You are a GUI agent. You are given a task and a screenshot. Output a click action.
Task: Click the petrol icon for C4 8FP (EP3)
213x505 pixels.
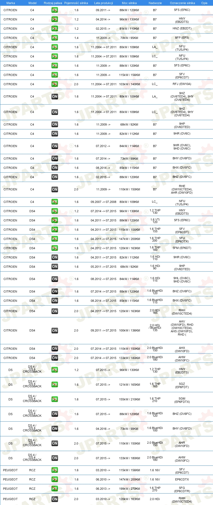(55, 38)
